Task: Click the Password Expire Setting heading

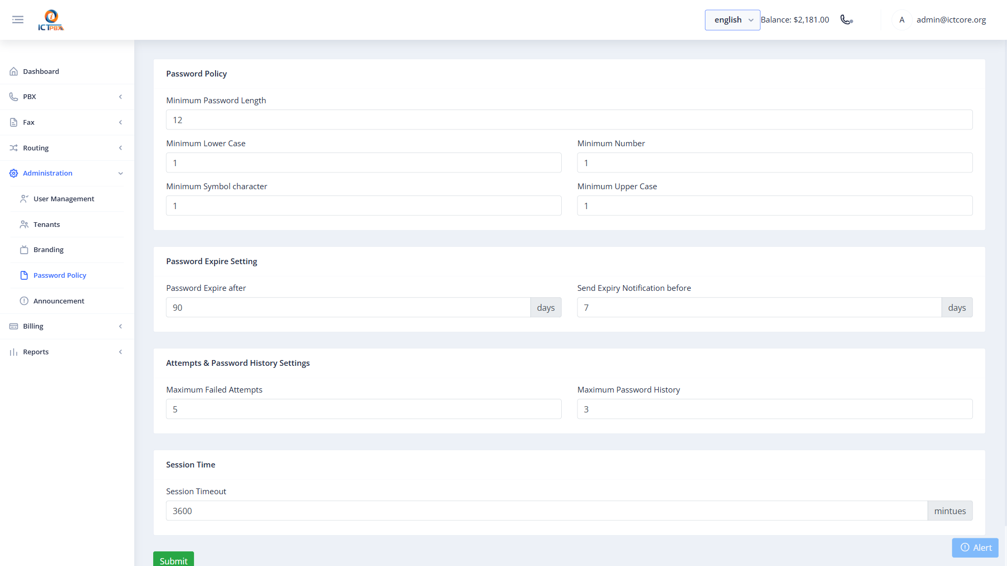Action: click(211, 262)
